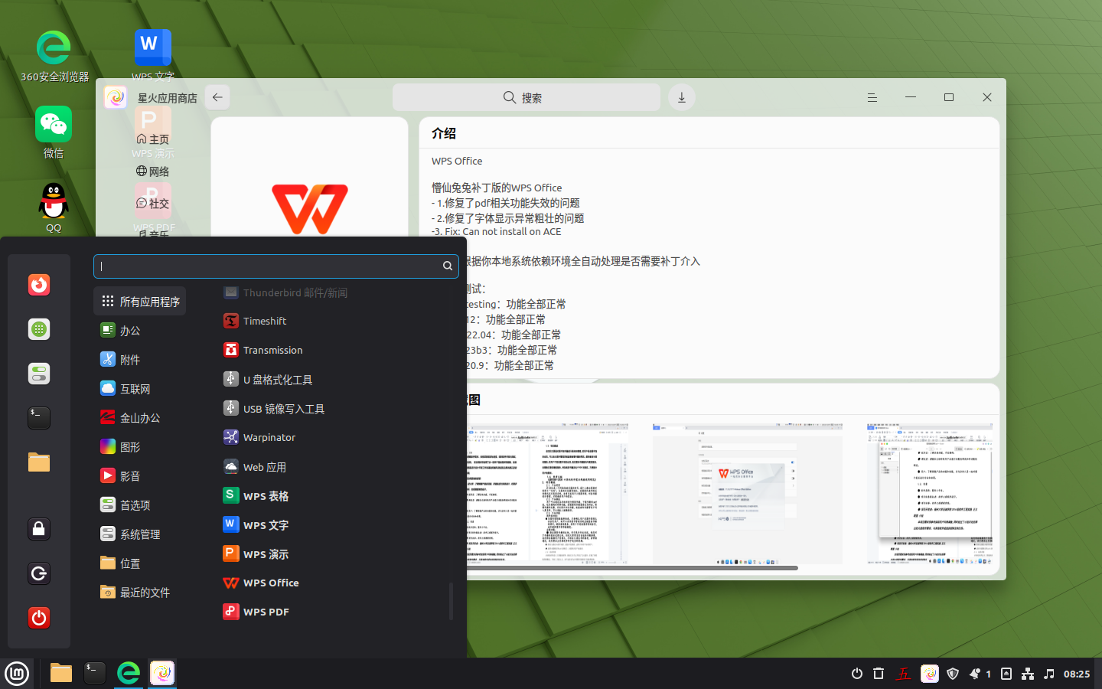Open Timeshift from app list
This screenshot has height=689, width=1102.
(x=334, y=321)
